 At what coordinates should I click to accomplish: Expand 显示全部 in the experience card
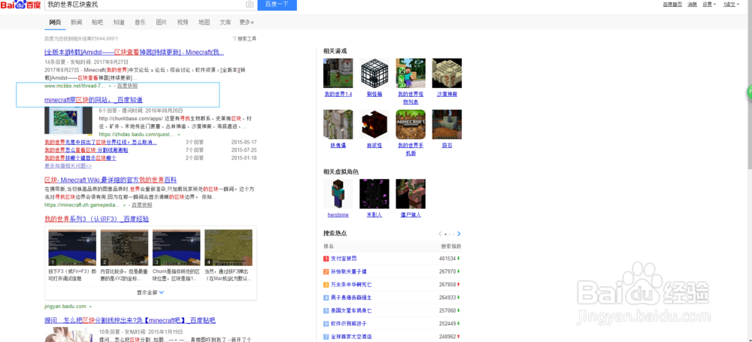click(150, 292)
